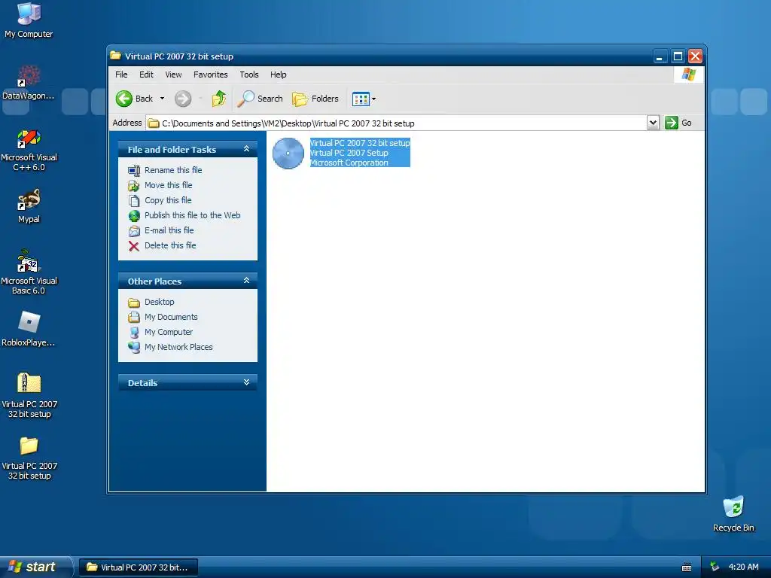771x578 pixels.
Task: Click the My Network Places icon
Action: tap(134, 348)
